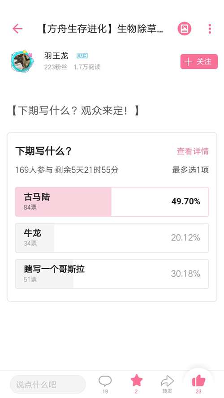Tap the star favorite icon

point(137,381)
